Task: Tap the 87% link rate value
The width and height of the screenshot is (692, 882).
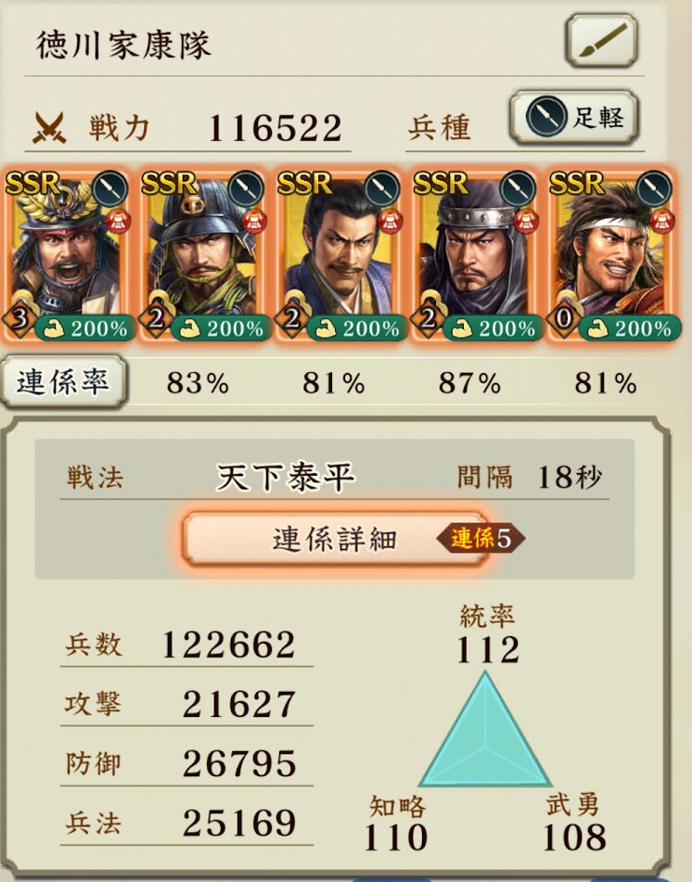Action: 469,384
